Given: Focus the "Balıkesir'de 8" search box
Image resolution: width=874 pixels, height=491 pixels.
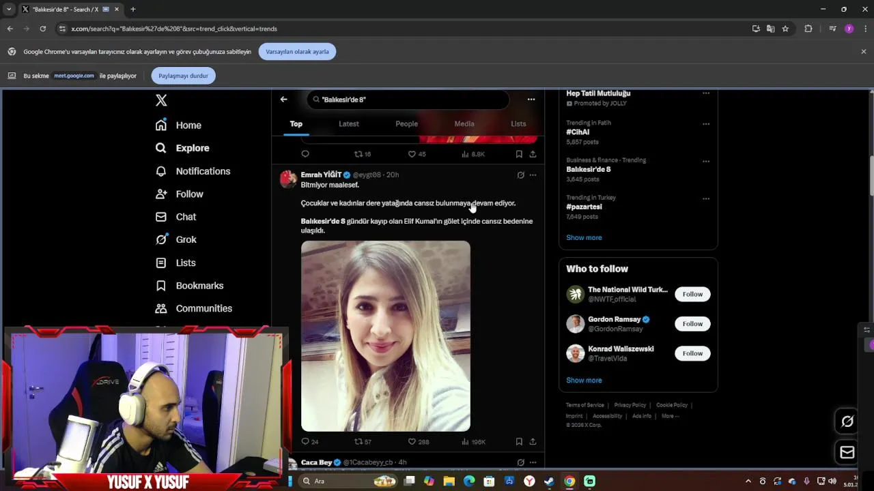Looking at the screenshot, I should click(x=408, y=100).
